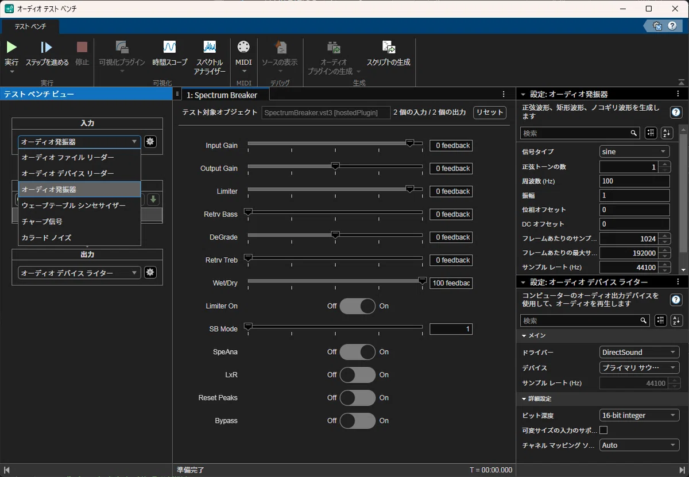Click the 実行 (Run) play icon
The image size is (689, 477).
tap(11, 47)
